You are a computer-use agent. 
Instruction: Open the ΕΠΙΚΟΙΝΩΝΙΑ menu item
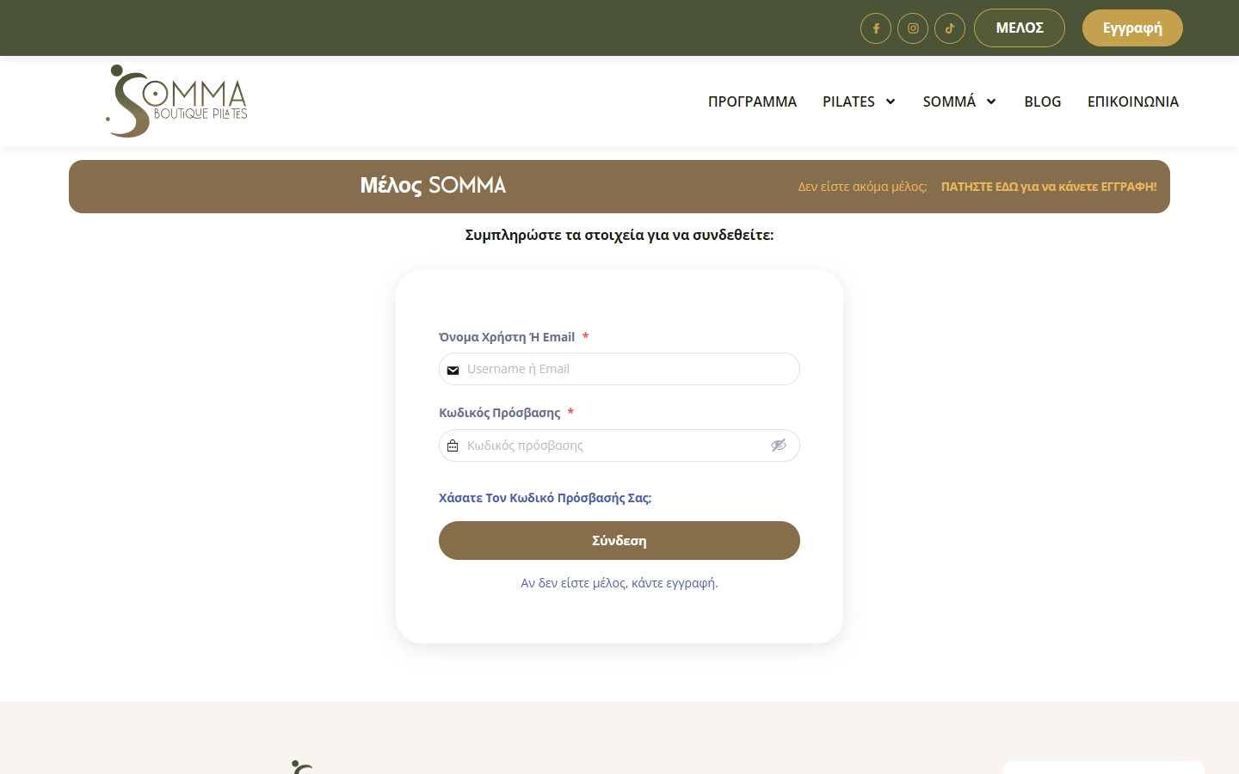click(1133, 101)
